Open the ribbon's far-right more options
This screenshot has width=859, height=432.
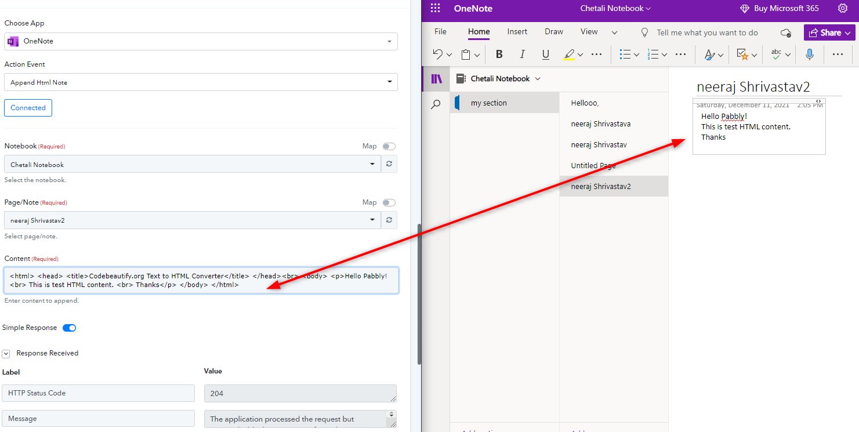coord(838,55)
